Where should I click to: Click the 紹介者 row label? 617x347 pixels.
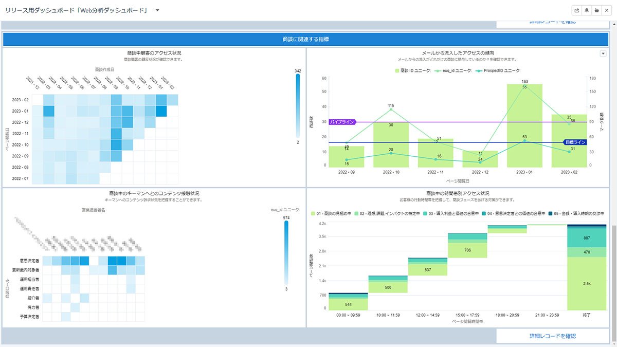coord(34,298)
